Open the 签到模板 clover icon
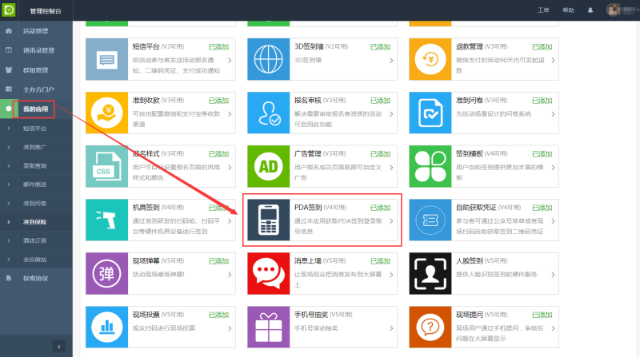The height and width of the screenshot is (357, 640). pos(430,165)
